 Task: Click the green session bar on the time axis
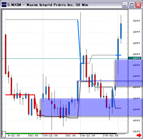(x=24, y=133)
